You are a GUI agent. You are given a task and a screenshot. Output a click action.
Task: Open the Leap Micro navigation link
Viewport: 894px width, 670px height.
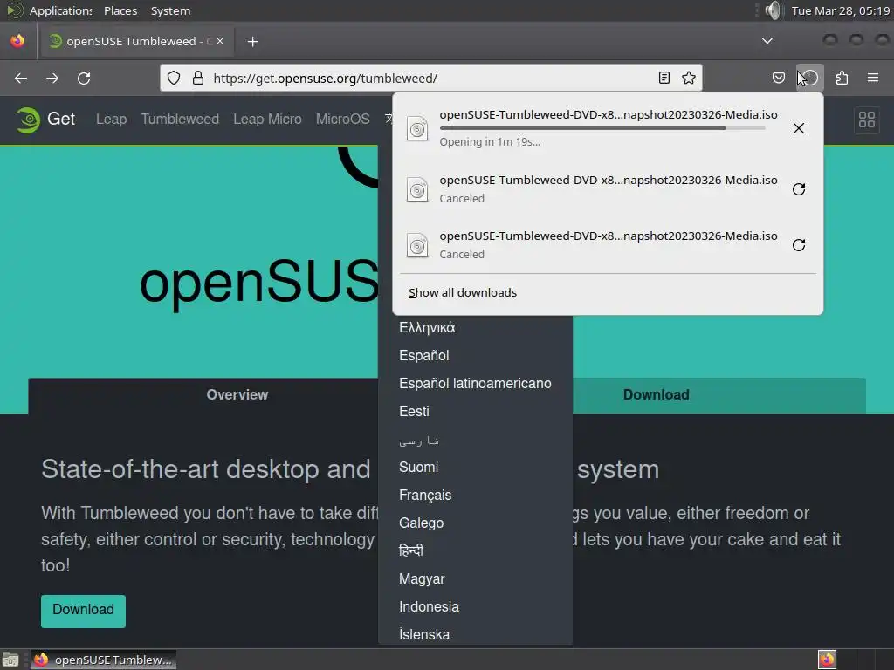[x=267, y=119]
